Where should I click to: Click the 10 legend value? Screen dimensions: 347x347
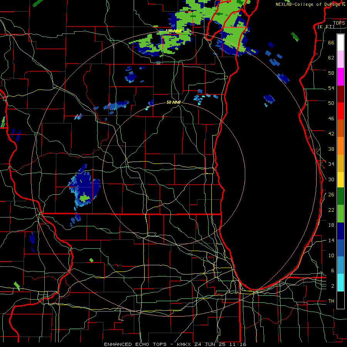tap(331, 256)
